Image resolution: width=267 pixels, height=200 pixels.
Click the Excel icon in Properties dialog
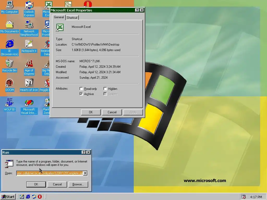click(60, 27)
